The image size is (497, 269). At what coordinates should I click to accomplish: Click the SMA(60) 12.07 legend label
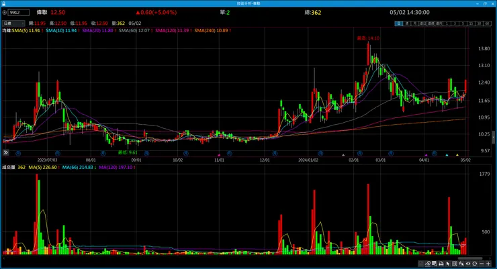136,30
